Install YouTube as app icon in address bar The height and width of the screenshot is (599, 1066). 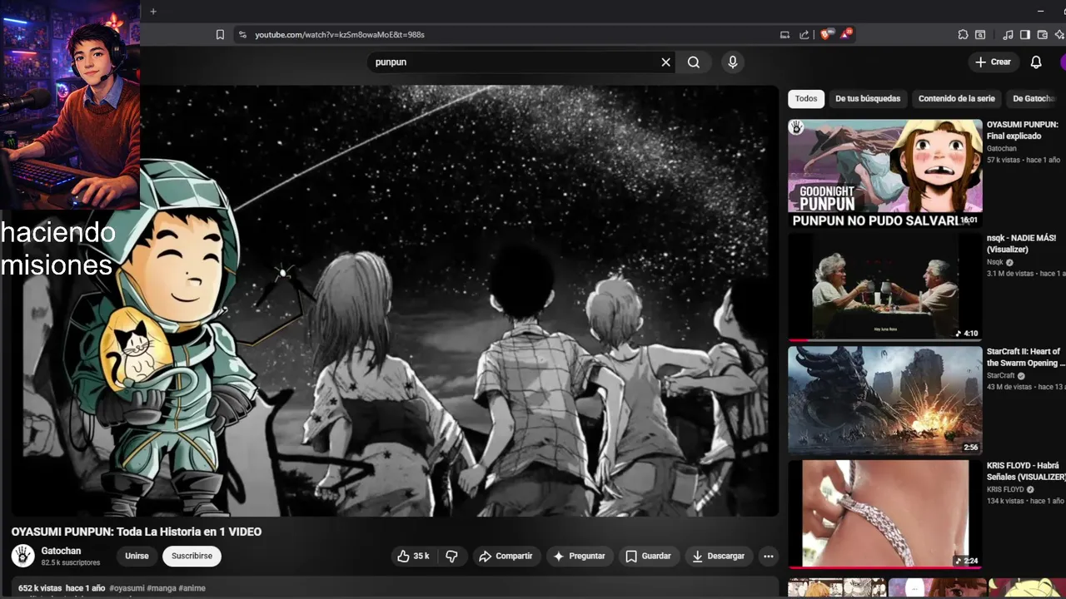click(x=785, y=35)
